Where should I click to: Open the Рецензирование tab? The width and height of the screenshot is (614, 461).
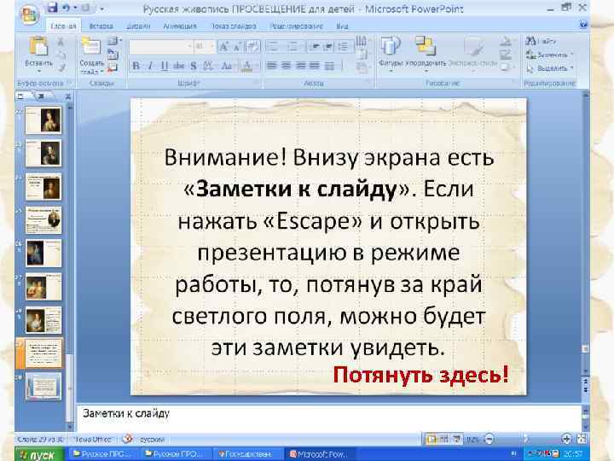point(297,26)
